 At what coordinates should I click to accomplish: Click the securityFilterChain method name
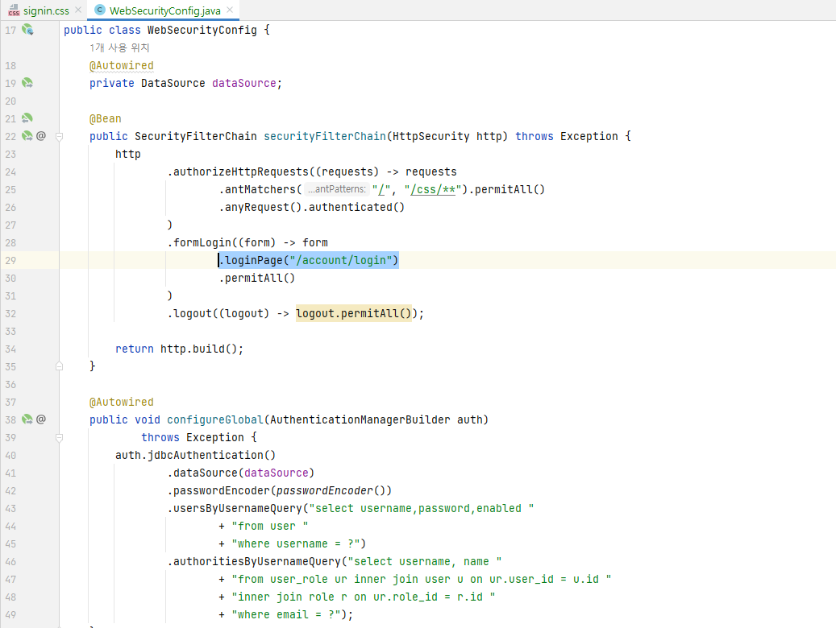click(x=325, y=136)
